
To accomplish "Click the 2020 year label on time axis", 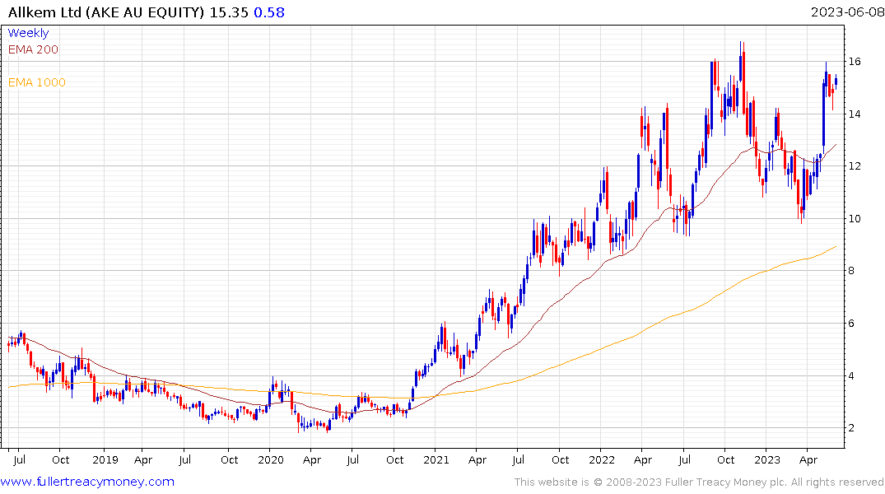I will pos(270,459).
